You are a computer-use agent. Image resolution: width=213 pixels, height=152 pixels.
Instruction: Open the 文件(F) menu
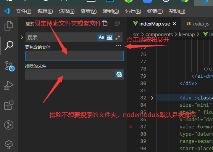24,11
